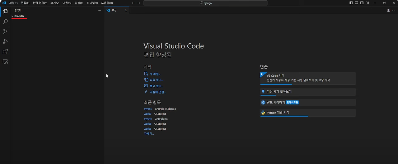Open the Run and Debug view
Viewport: 398px width, 164px height.
tap(5, 41)
